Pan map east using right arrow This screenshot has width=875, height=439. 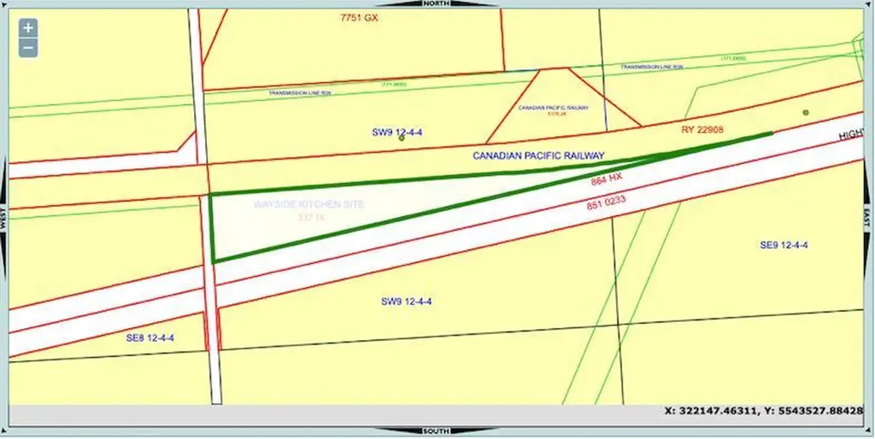point(866,219)
